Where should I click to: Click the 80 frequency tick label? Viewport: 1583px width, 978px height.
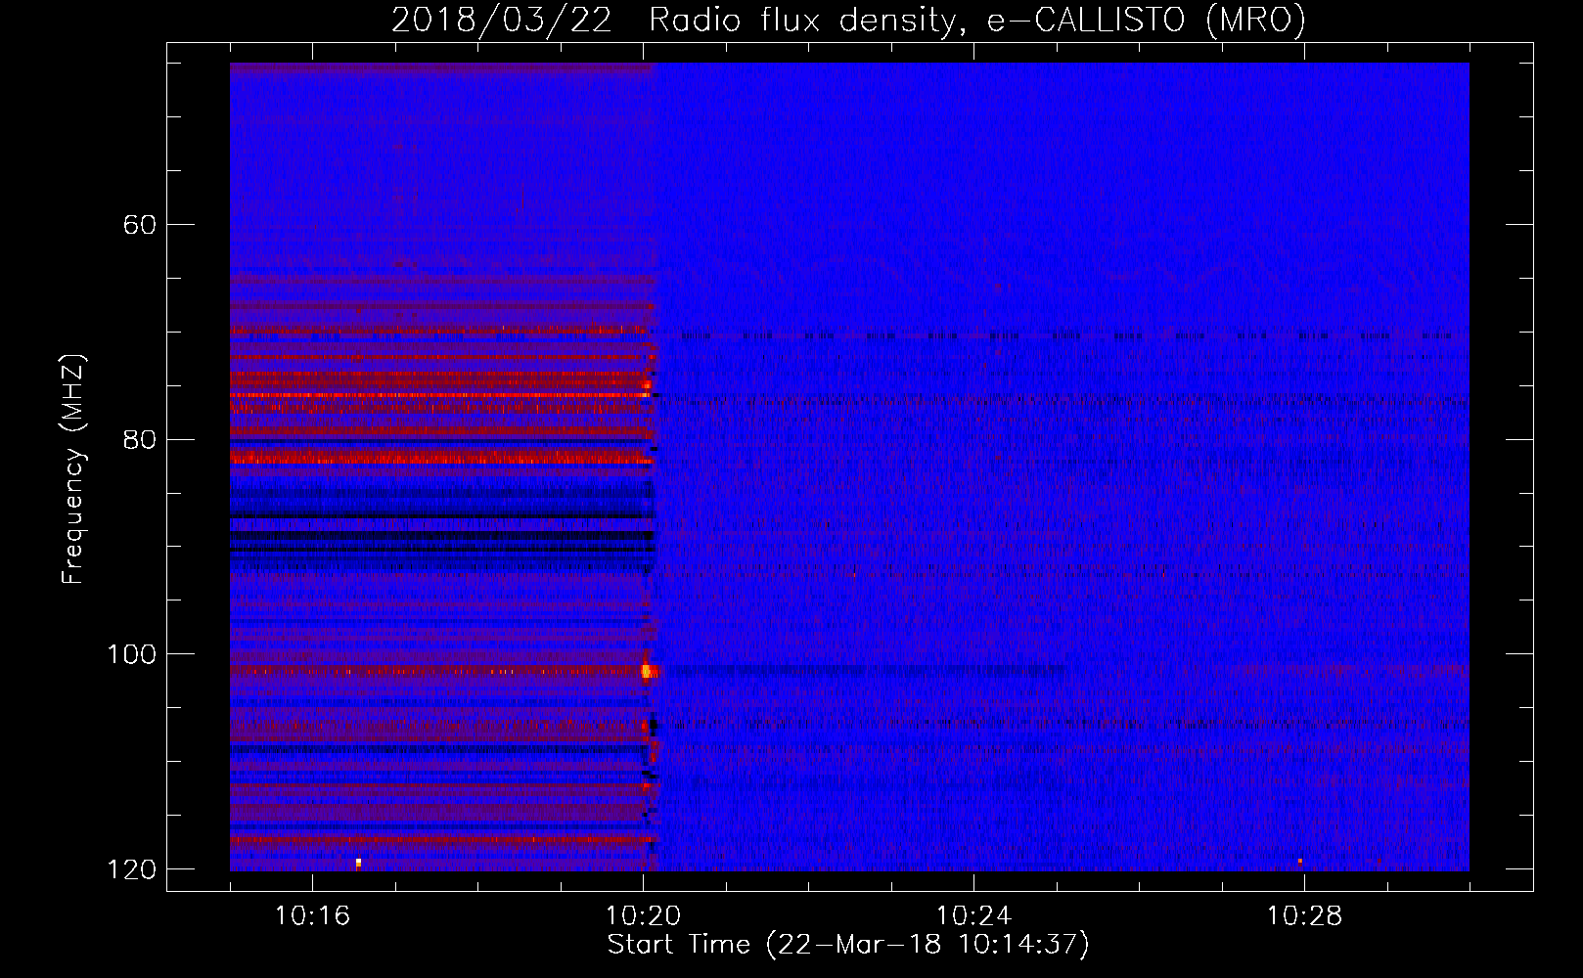click(x=140, y=439)
